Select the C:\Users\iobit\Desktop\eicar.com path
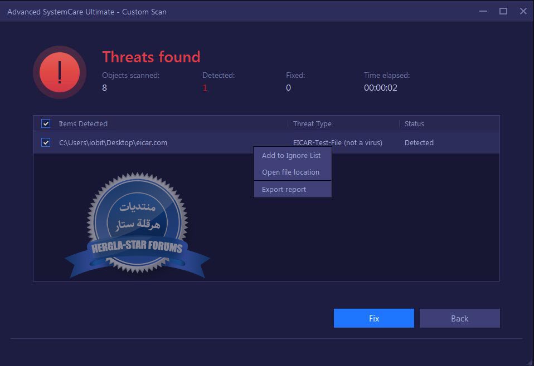Screen dimensions: 534x366 (113, 142)
